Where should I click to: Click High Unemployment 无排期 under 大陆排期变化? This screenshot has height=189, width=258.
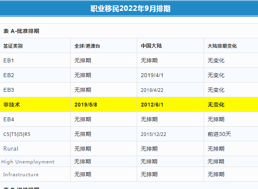216,162
